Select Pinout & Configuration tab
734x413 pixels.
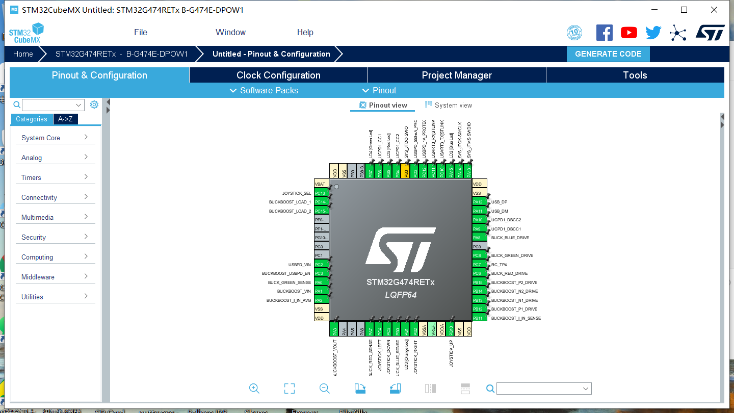[99, 75]
